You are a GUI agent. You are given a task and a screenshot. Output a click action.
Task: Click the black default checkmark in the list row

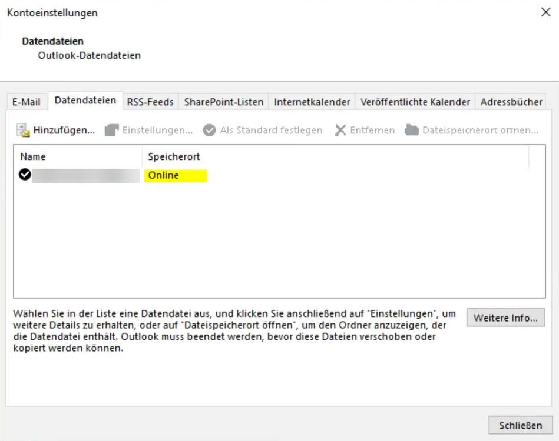pyautogui.click(x=25, y=175)
